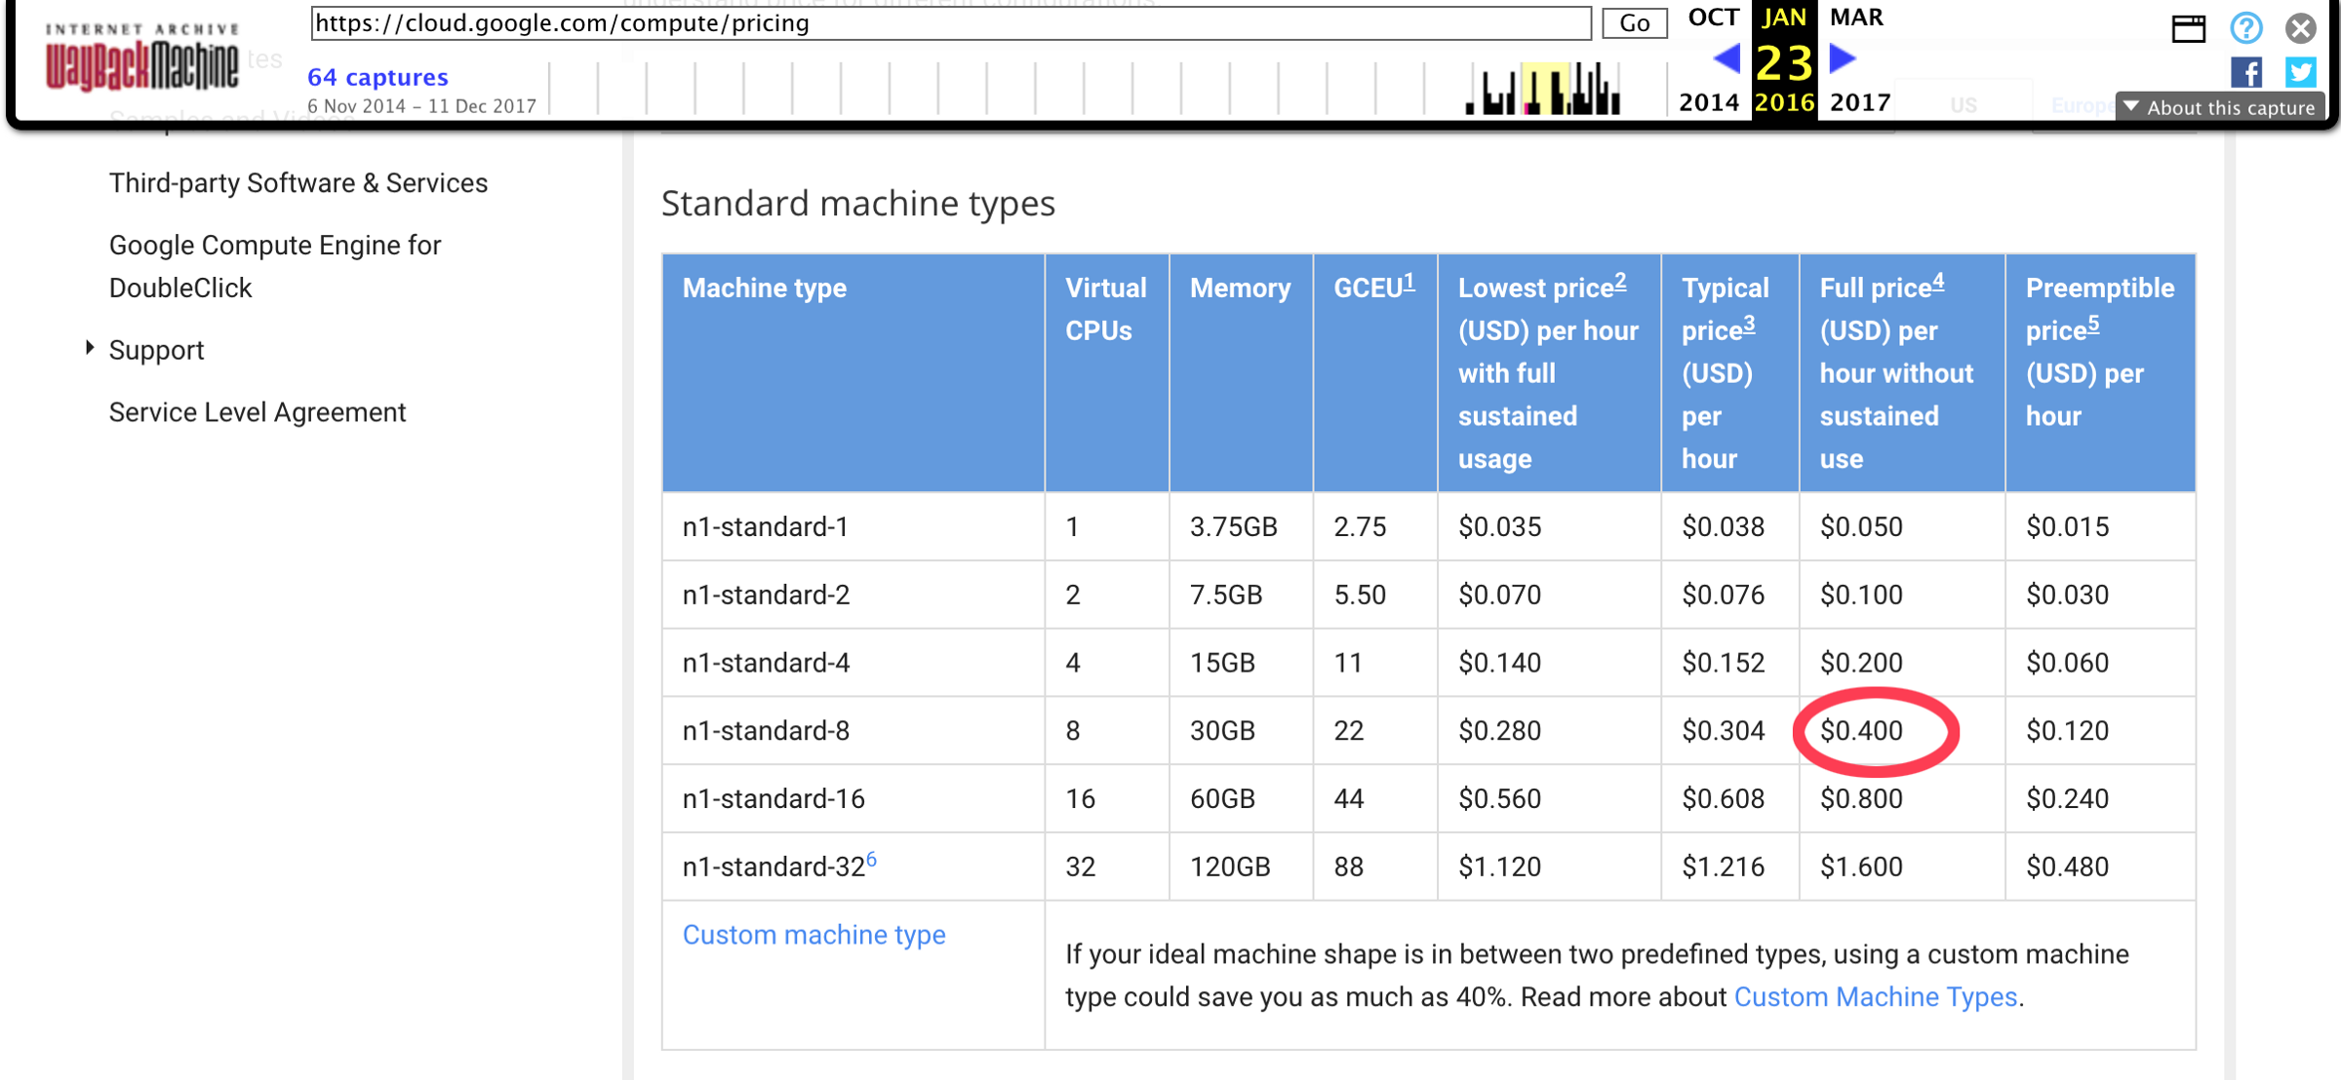The width and height of the screenshot is (2341, 1080).
Task: Click the GCEU footnote 1 link
Action: pos(1409,283)
